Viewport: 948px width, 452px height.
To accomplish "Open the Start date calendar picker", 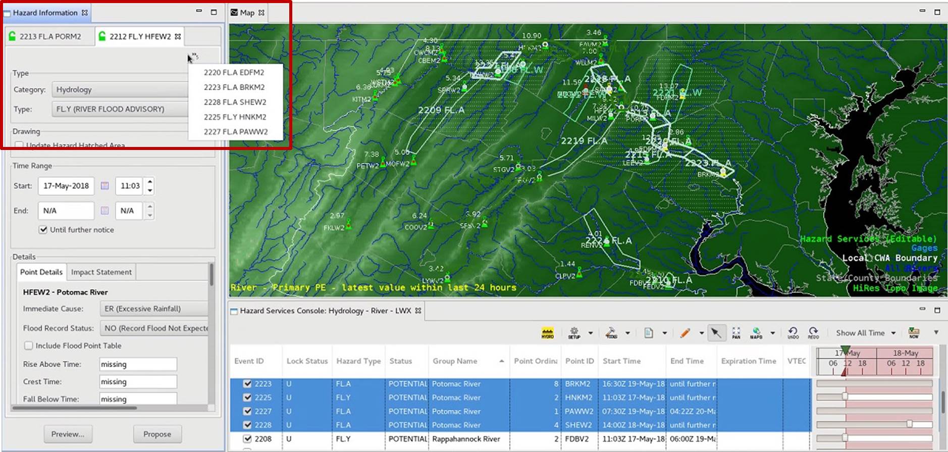I will (104, 186).
